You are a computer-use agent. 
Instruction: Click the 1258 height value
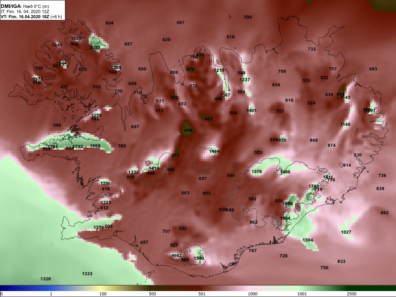[96, 115]
